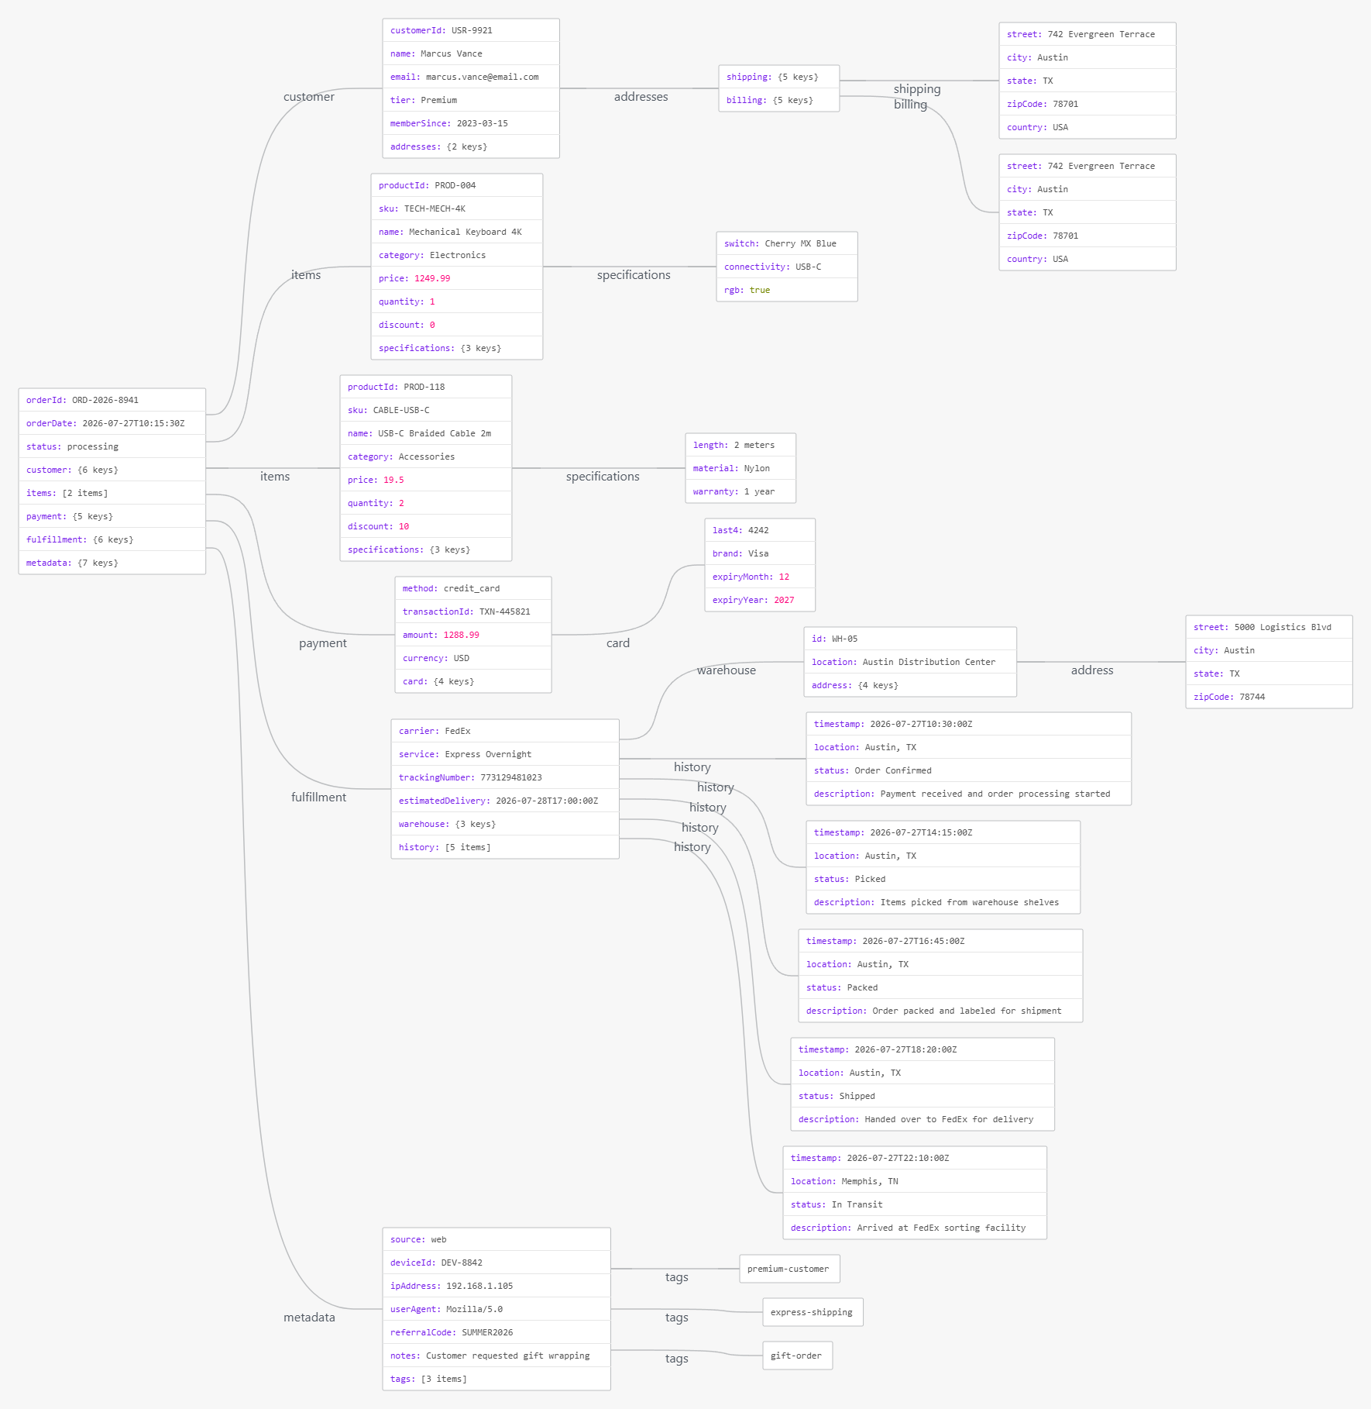This screenshot has width=1371, height=1409.
Task: Select name: Mechanical Keyboard 4K row
Action: tap(457, 232)
